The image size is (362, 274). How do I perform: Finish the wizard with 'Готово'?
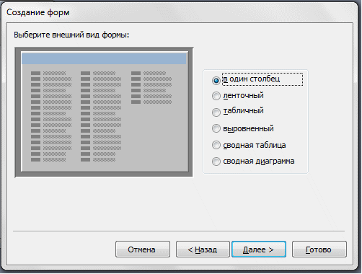click(319, 249)
